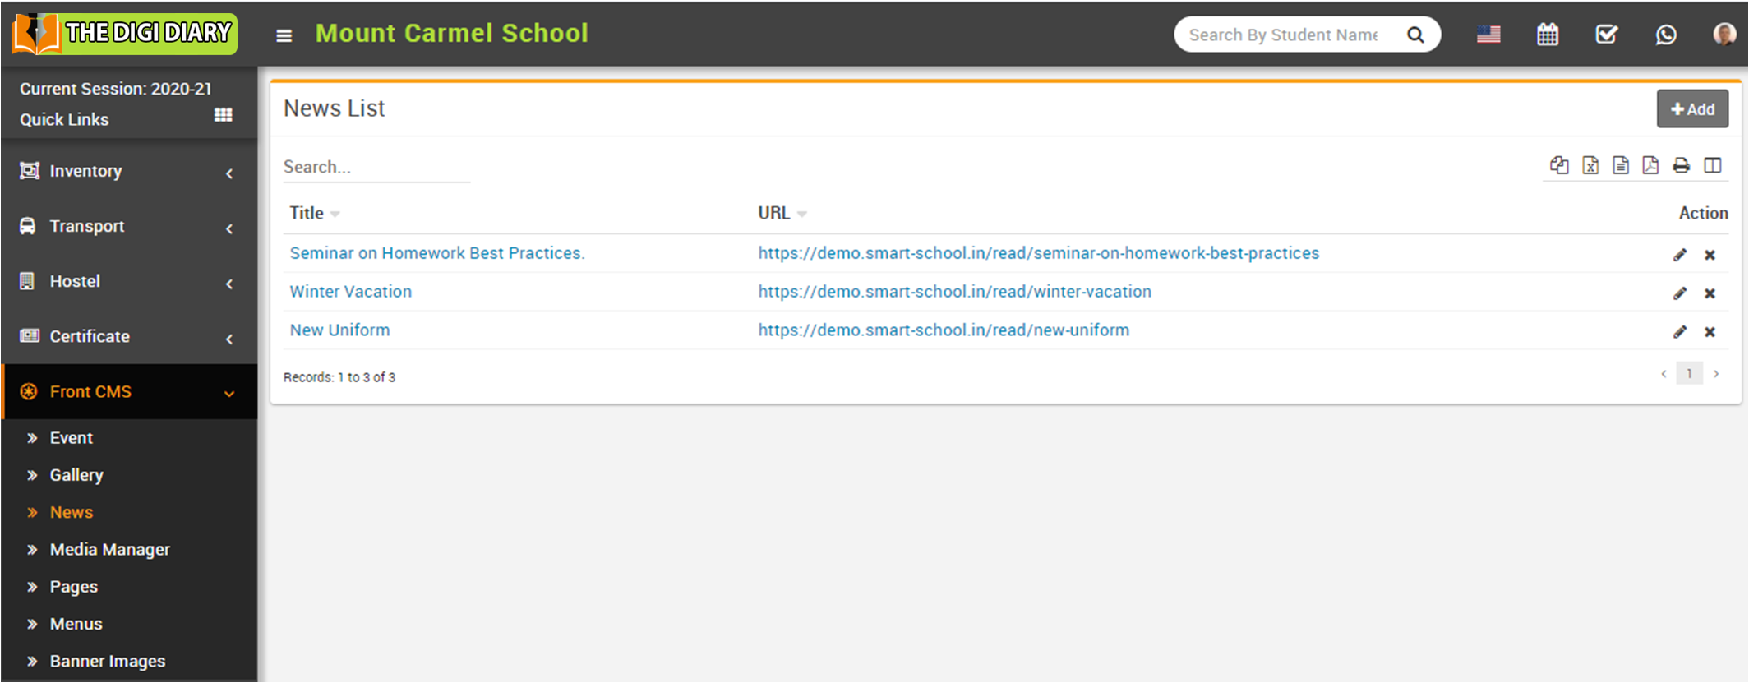The width and height of the screenshot is (1749, 683).
Task: Print the news list
Action: 1682,165
